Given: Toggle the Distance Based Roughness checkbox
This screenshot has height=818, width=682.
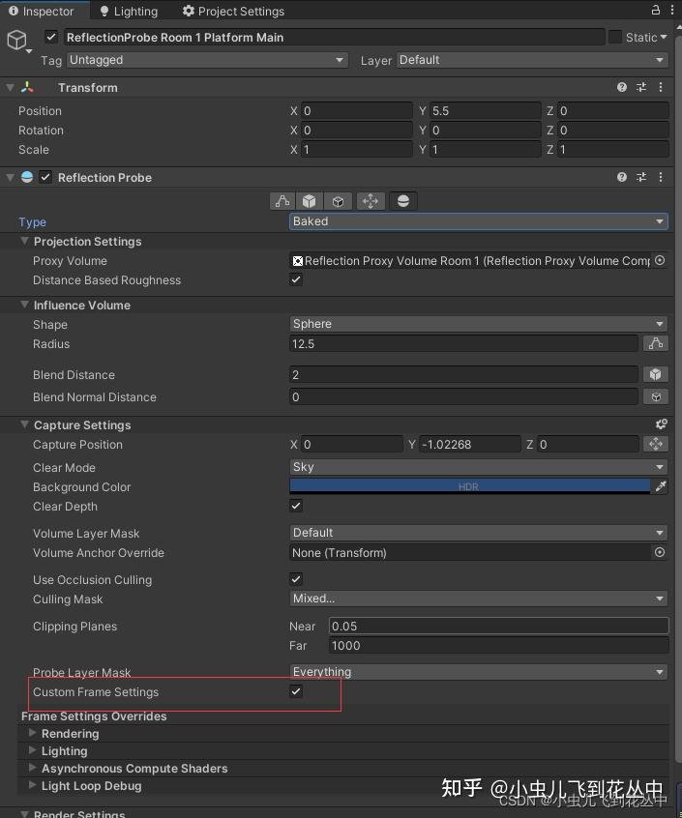Looking at the screenshot, I should coord(295,280).
